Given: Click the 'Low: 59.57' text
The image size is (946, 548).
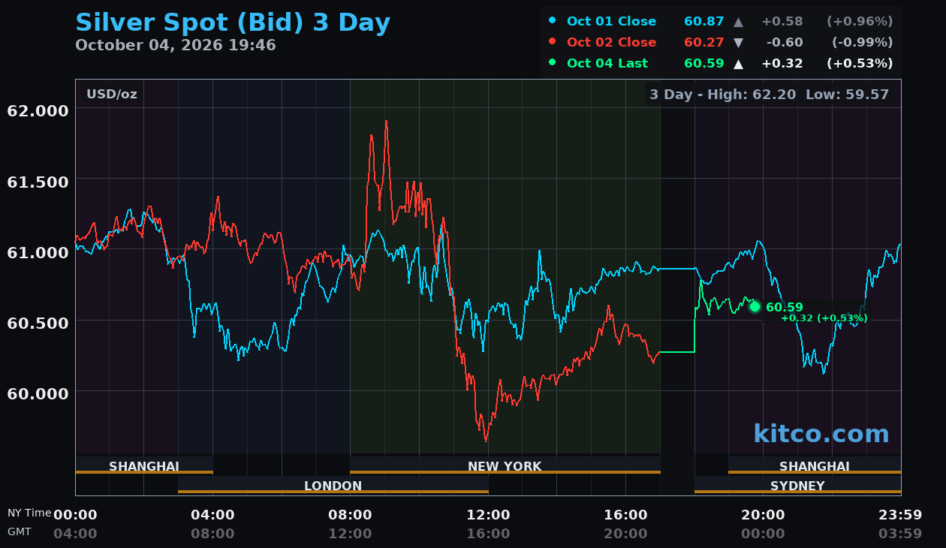Looking at the screenshot, I should pyautogui.click(x=847, y=95).
